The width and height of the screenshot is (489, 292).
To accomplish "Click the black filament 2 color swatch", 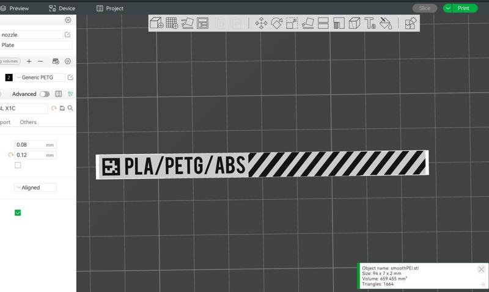I will coord(9,78).
